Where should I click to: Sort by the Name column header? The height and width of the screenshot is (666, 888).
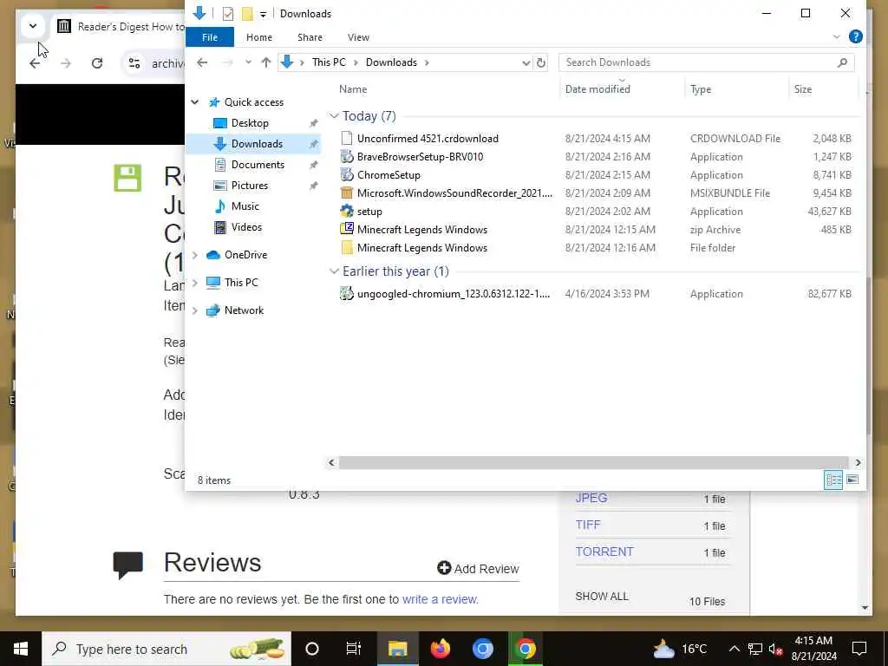pyautogui.click(x=353, y=89)
